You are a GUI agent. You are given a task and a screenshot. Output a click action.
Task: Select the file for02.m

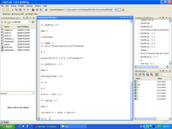tap(8, 33)
